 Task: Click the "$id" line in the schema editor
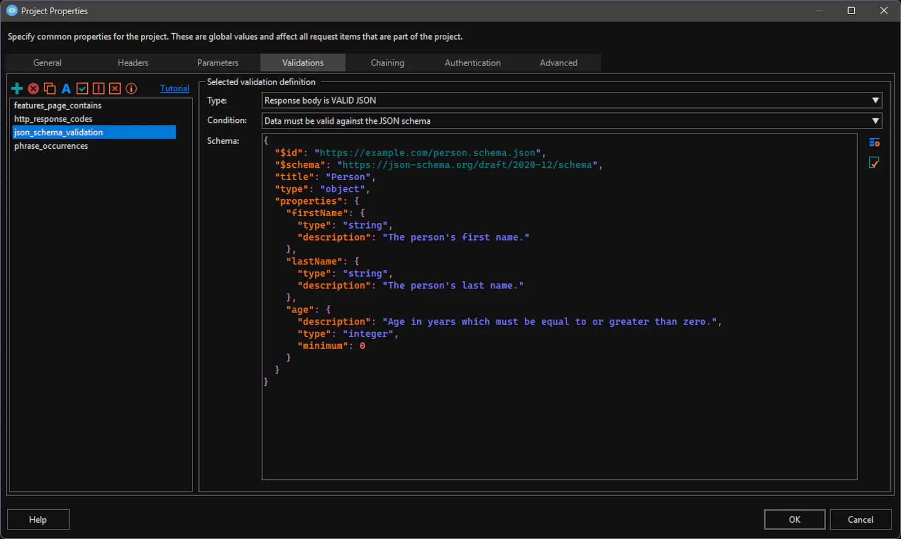coord(410,153)
